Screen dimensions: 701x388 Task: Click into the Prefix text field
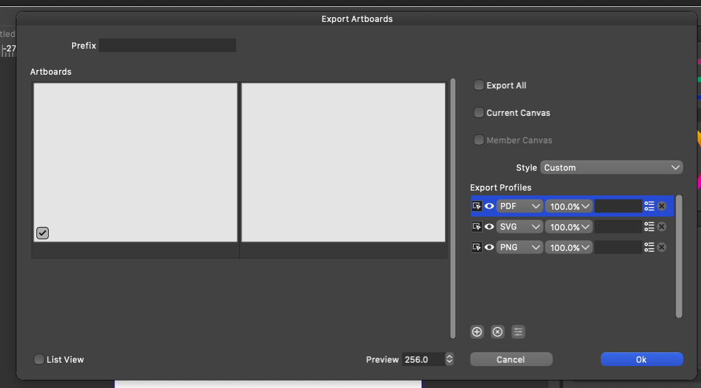[168, 46]
